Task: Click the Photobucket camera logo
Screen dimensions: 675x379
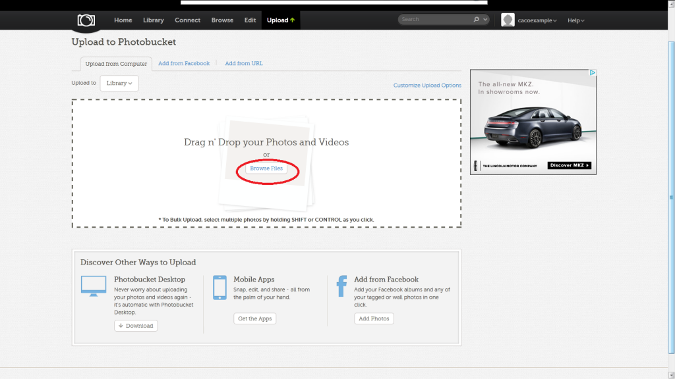Action: click(86, 20)
